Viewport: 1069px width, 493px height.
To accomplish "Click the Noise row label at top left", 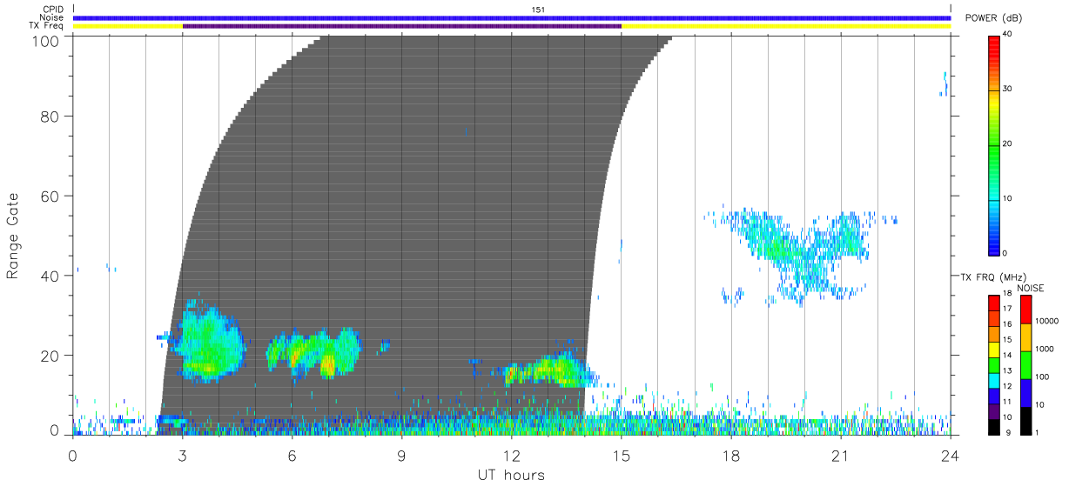I will (x=52, y=17).
